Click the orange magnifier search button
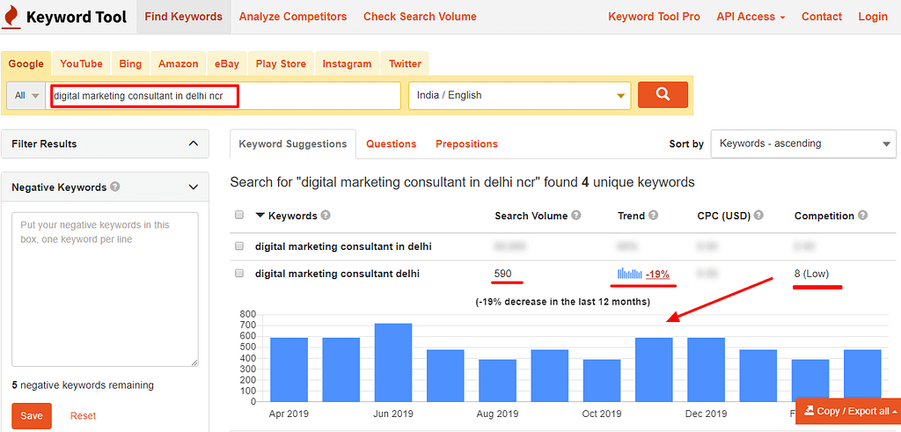 click(x=663, y=95)
